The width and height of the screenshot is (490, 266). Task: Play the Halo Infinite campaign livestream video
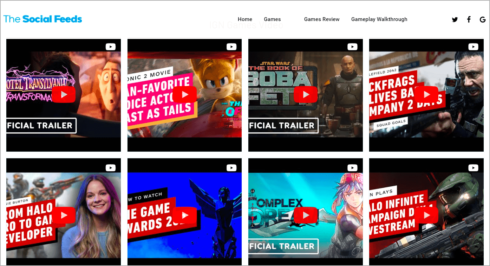pyautogui.click(x=426, y=215)
